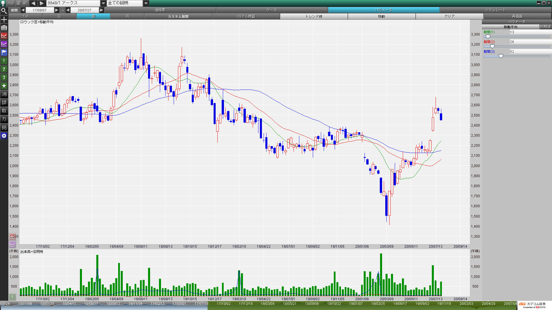Viewport: 552px width, 310px height.
Task: Switch to the 月 monthly timeframe tab
Action: (x=127, y=16)
